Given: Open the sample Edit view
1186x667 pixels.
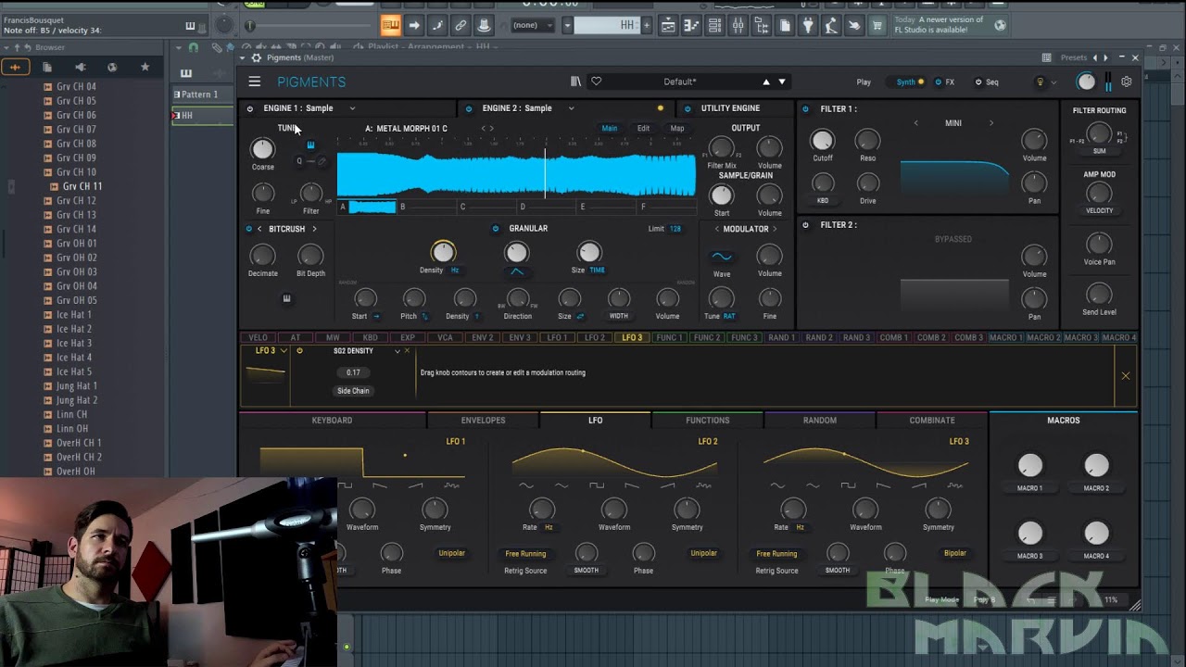Looking at the screenshot, I should [x=643, y=129].
